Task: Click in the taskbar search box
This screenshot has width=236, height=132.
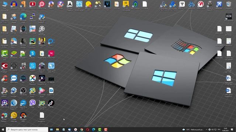Action: click(x=27, y=129)
